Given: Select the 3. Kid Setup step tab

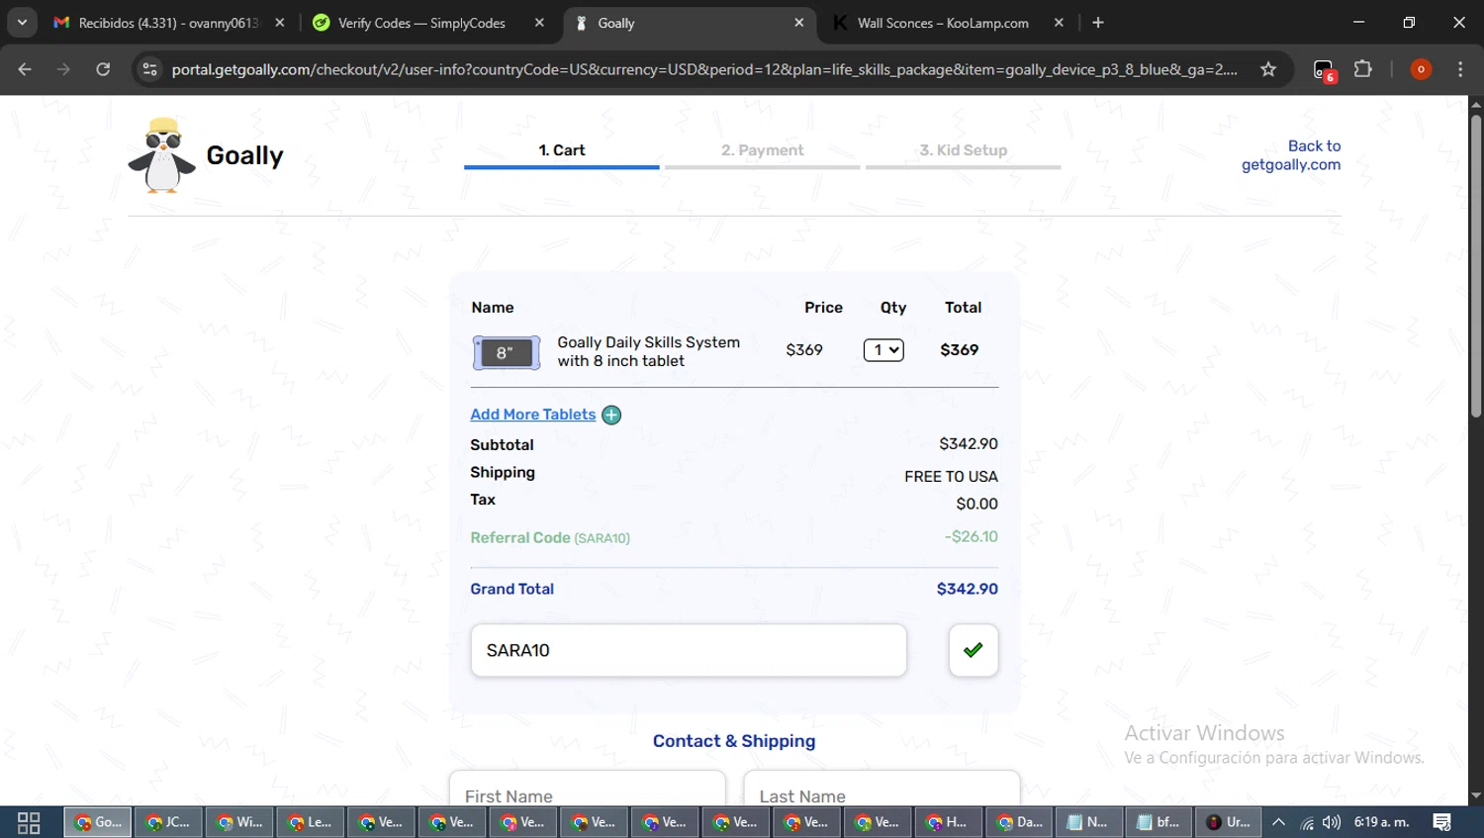Looking at the screenshot, I should (x=964, y=150).
